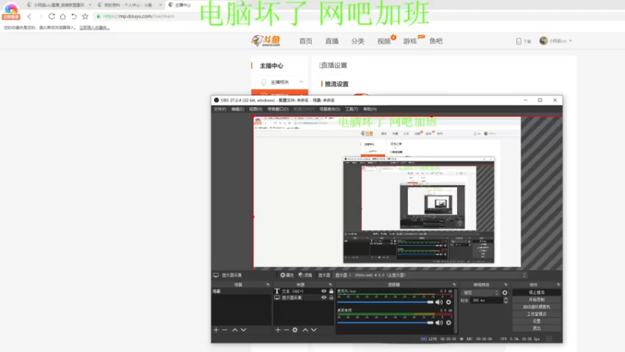Pop out the 控件 dock icon
Viewport: 625px width, 352px height.
pos(558,285)
